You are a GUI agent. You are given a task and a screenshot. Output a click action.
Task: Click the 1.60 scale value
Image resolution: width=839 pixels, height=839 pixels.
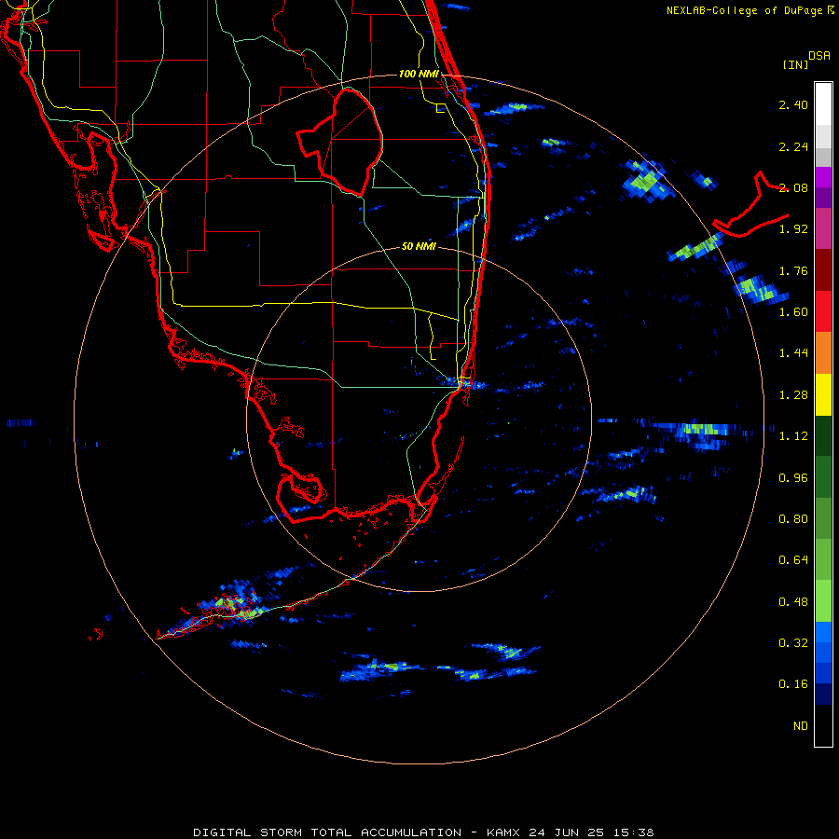tap(793, 312)
